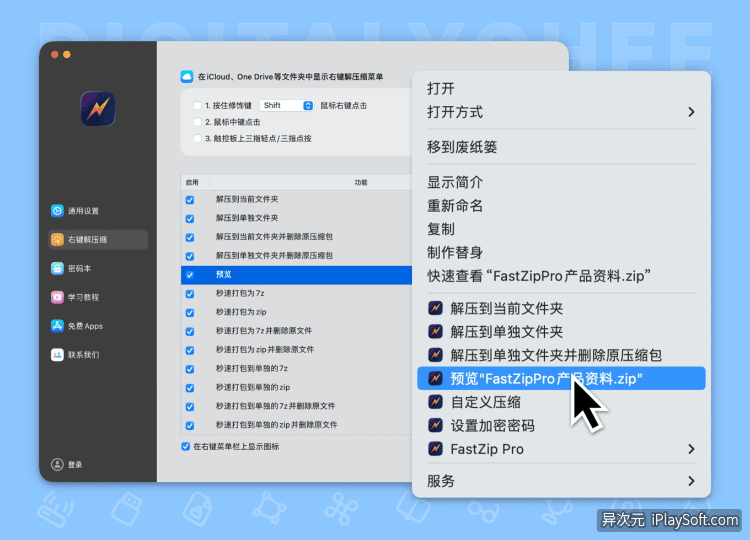
Task: Click the 登录 user avatar icon
Action: click(57, 464)
